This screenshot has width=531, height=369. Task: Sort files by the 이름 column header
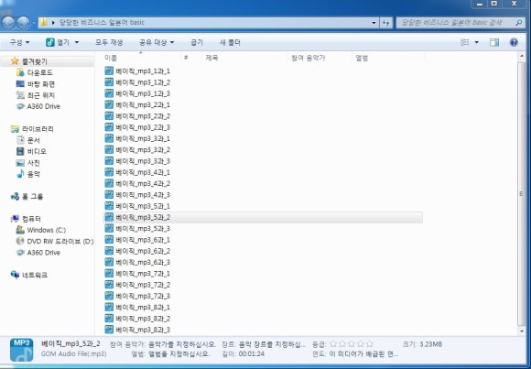pyautogui.click(x=111, y=58)
